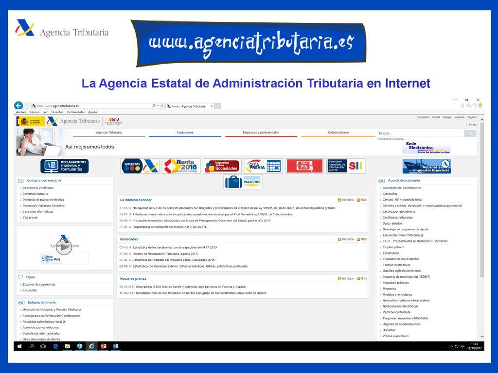Click the refresh icon in address bar
The width and height of the screenshot is (498, 373).
coord(161,105)
